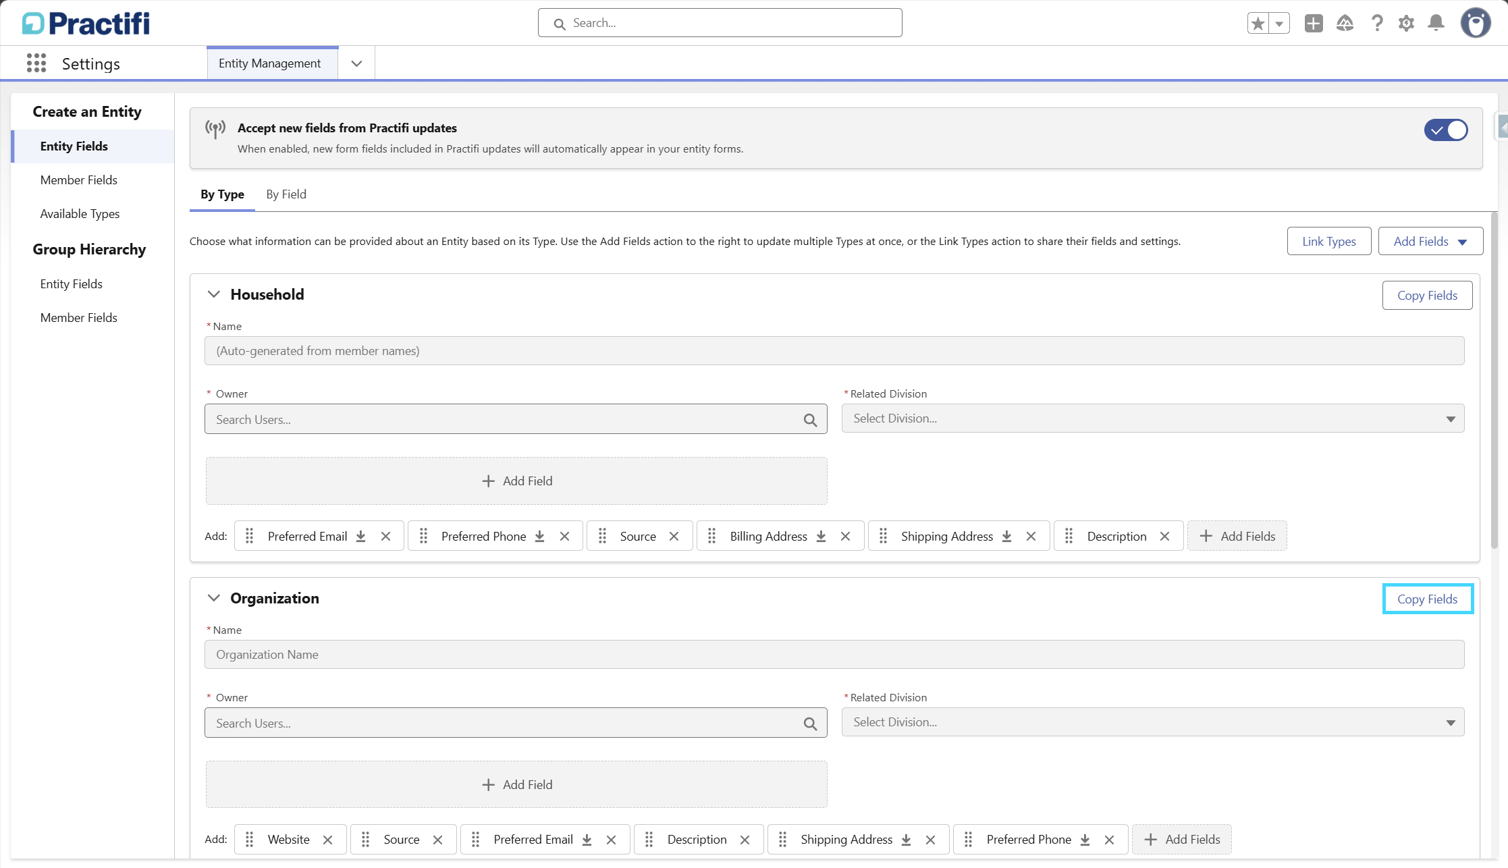Image resolution: width=1508 pixels, height=868 pixels.
Task: Remove the Billing Address chip
Action: click(x=846, y=537)
